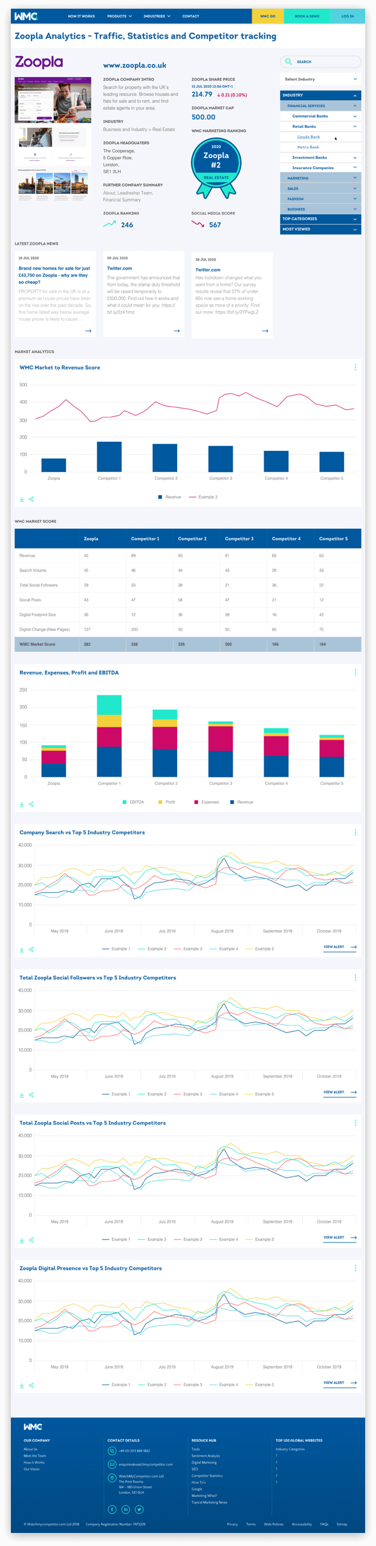Open kebab menu on WMC Market to Revenue Score chart
This screenshot has width=376, height=1546.
tap(355, 367)
